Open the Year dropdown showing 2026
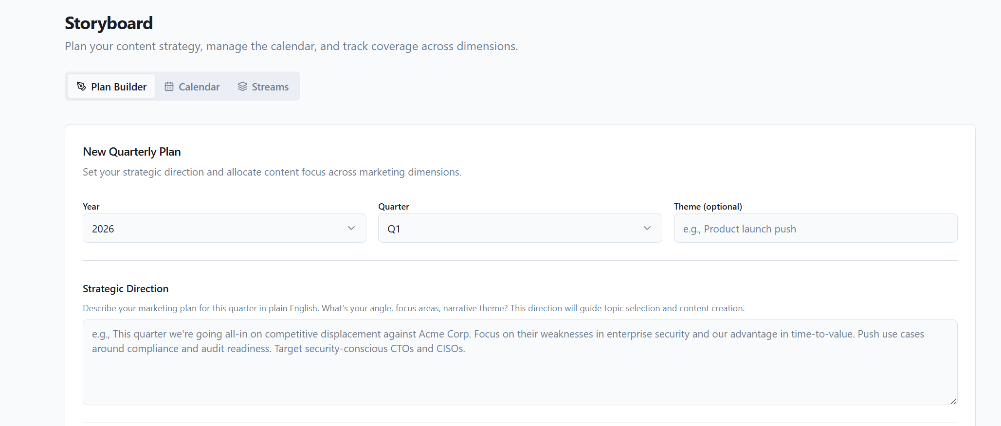 coord(224,229)
